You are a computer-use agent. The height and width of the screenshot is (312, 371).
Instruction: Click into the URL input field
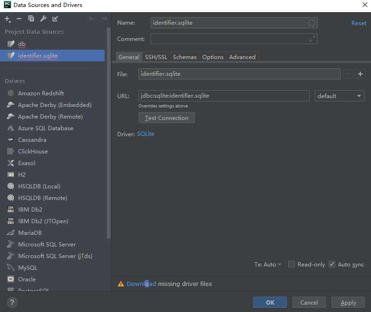click(x=224, y=96)
